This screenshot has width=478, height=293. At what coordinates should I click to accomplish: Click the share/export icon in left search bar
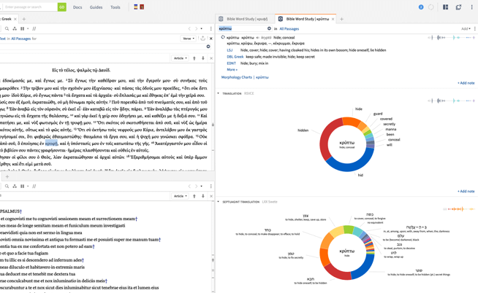coord(202,39)
